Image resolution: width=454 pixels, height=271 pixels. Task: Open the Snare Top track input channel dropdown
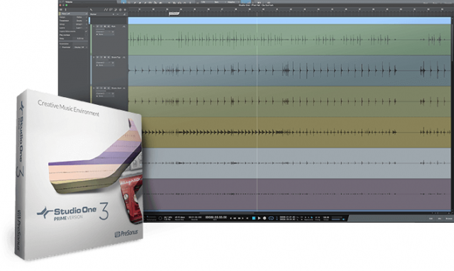click(x=103, y=62)
